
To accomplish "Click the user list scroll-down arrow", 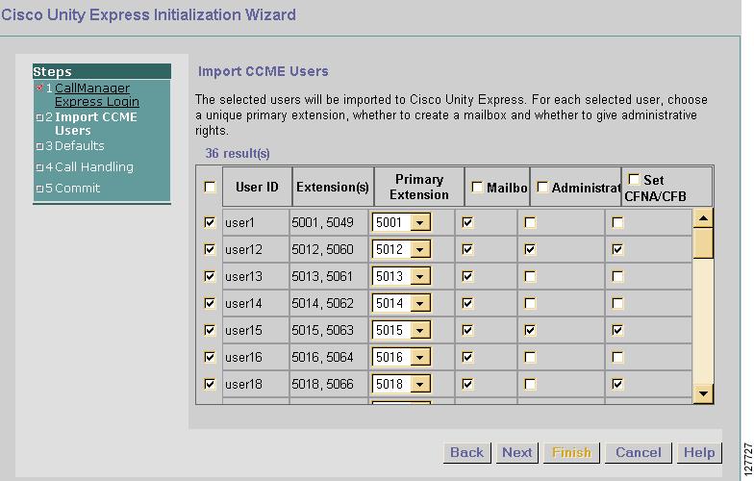I will (703, 394).
